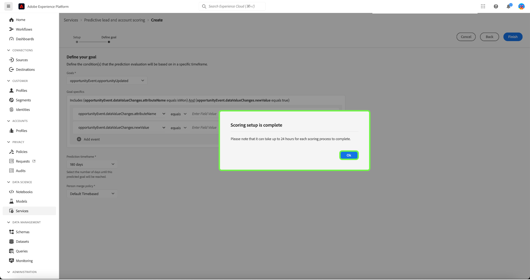
Task: Click the Define goal step marker
Action: 109,42
